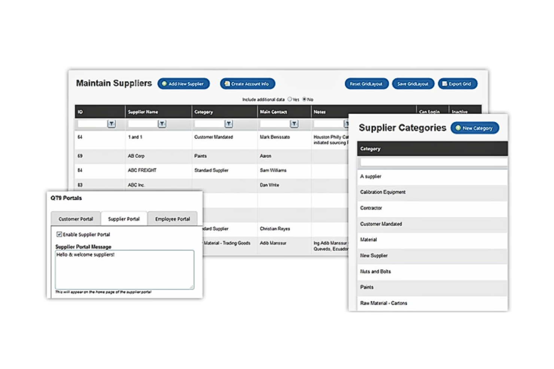
Task: Click the filter icon in the ID column
Action: point(111,124)
